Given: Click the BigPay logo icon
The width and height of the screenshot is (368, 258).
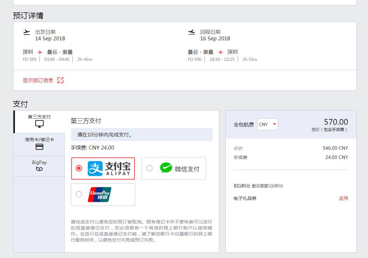Looking at the screenshot, I should tap(39, 169).
